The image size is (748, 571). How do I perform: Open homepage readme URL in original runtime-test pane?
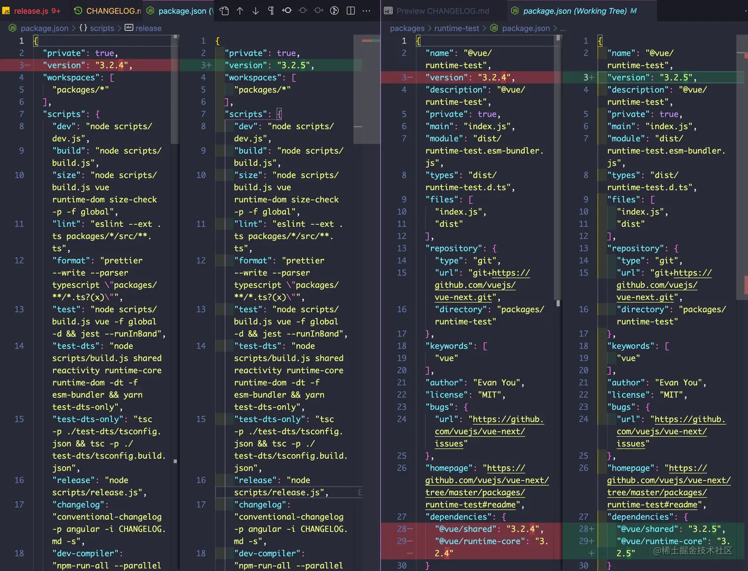pyautogui.click(x=487, y=486)
